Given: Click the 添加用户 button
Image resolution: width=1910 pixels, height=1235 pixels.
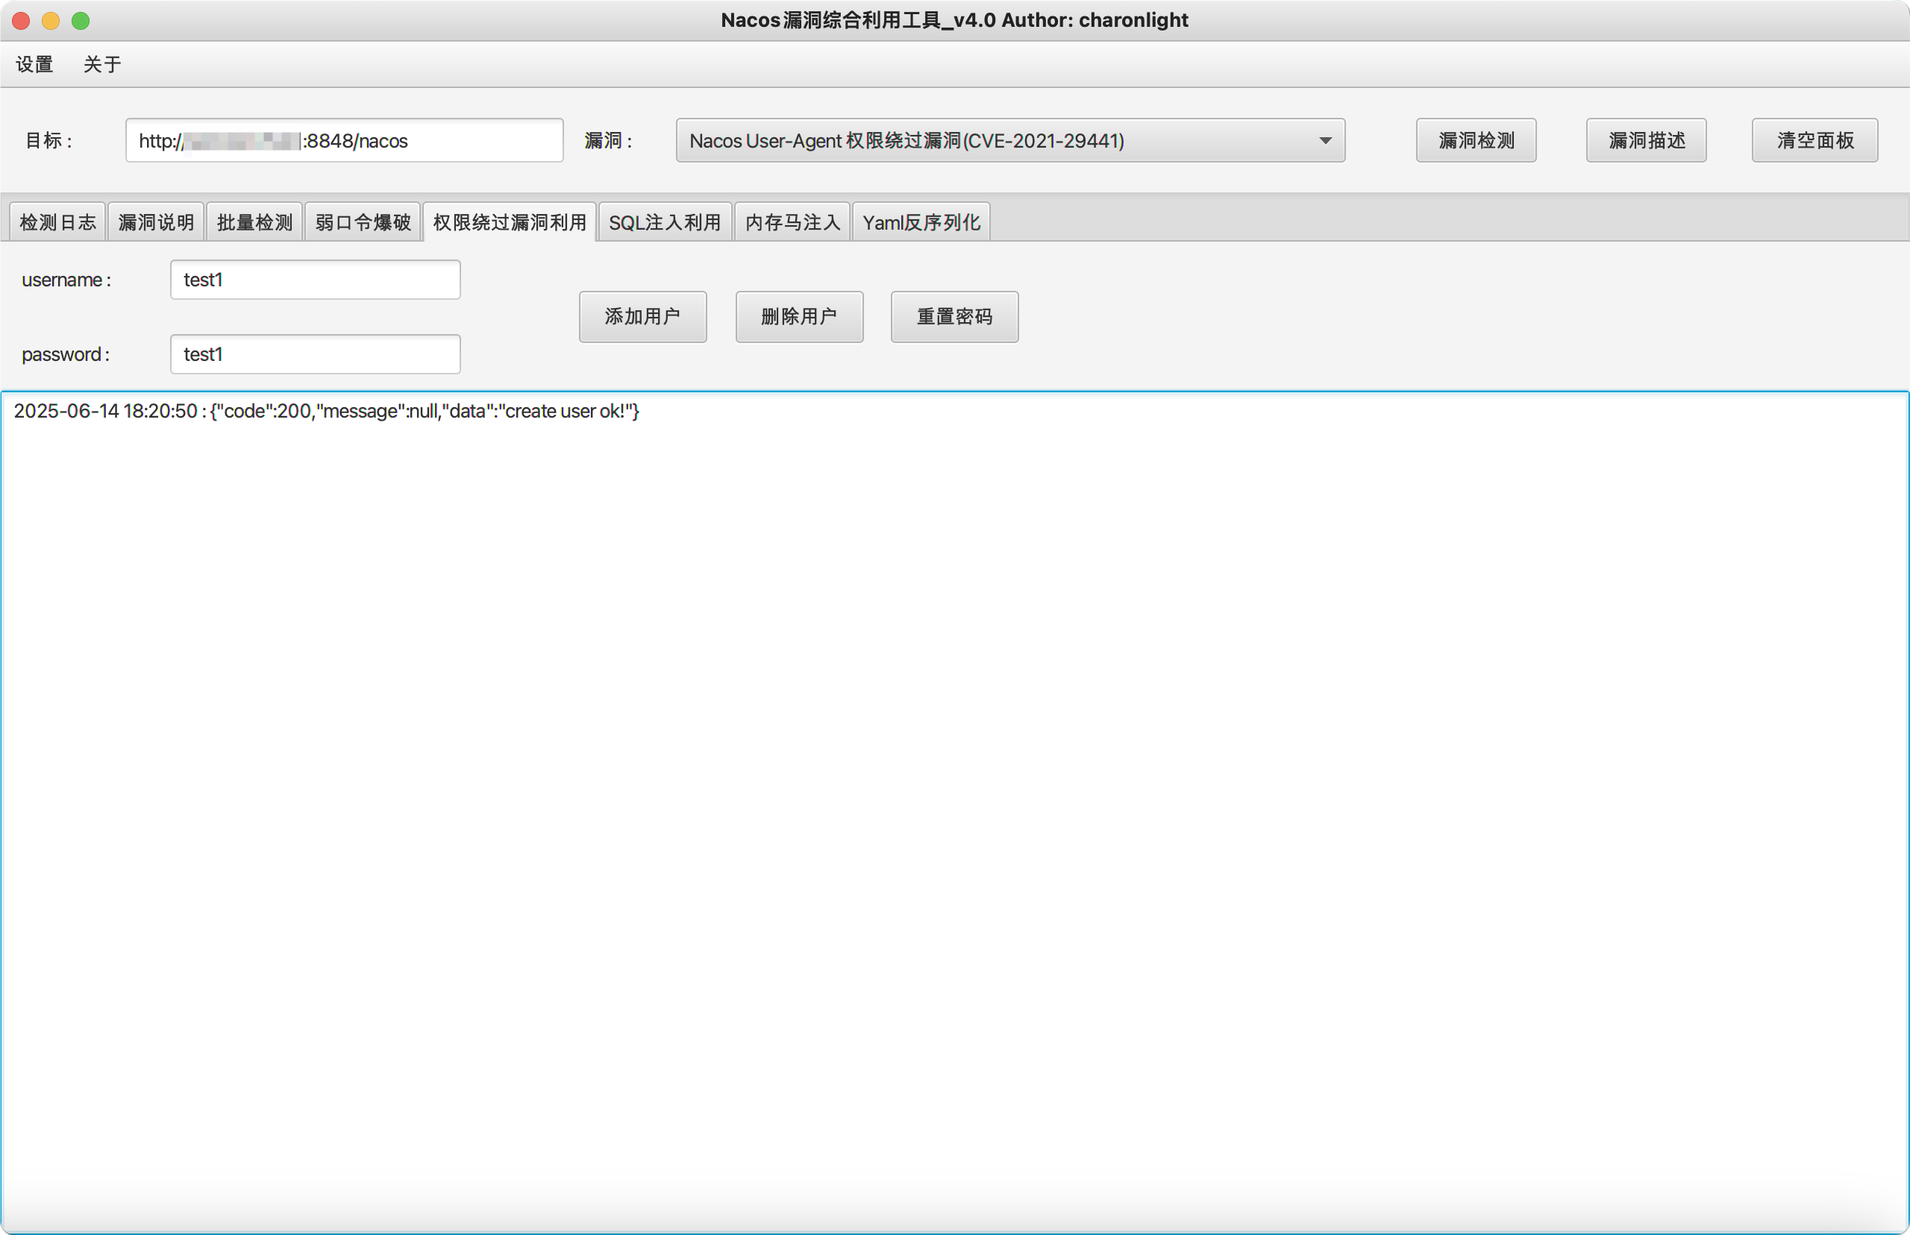Looking at the screenshot, I should 642,317.
